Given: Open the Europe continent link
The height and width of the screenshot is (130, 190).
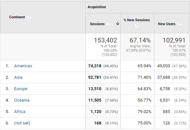Looking at the screenshot, I should pos(21,89).
